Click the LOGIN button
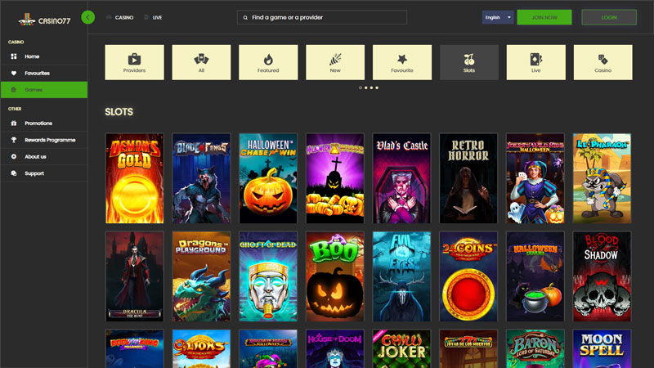The image size is (654, 368). tap(609, 17)
